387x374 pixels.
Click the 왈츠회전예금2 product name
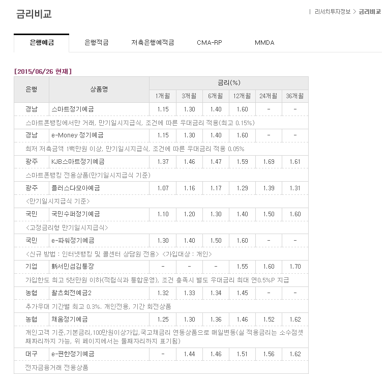[x=72, y=293]
